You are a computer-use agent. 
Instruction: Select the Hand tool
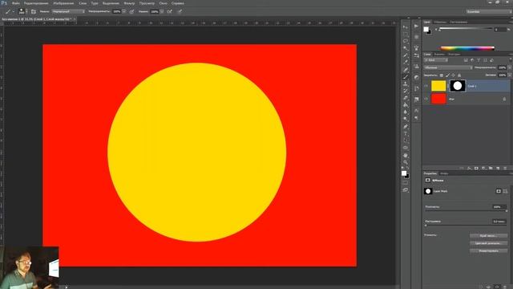[406, 155]
